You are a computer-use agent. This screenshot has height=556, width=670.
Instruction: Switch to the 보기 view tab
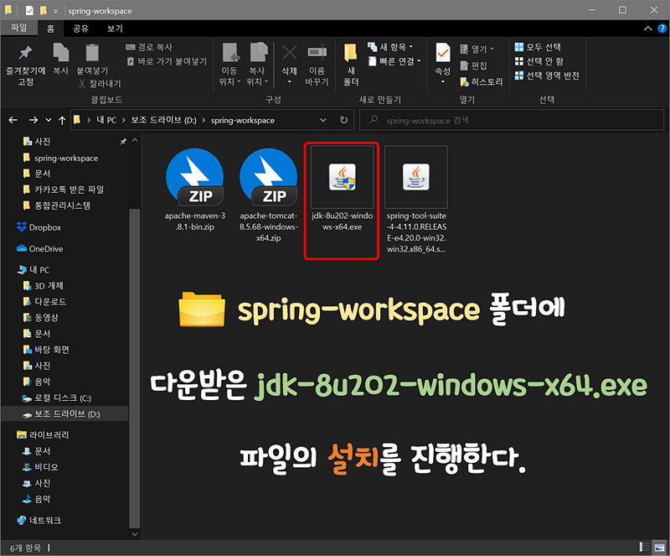(115, 29)
